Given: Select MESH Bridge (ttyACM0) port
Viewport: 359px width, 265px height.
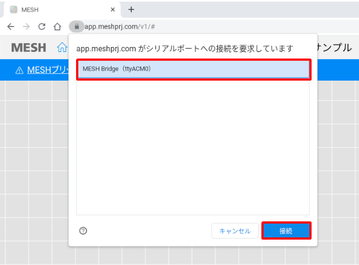Looking at the screenshot, I should [194, 69].
